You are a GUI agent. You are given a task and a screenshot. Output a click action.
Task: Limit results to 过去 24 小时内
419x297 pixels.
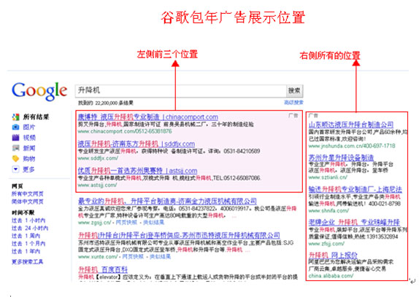30,228
